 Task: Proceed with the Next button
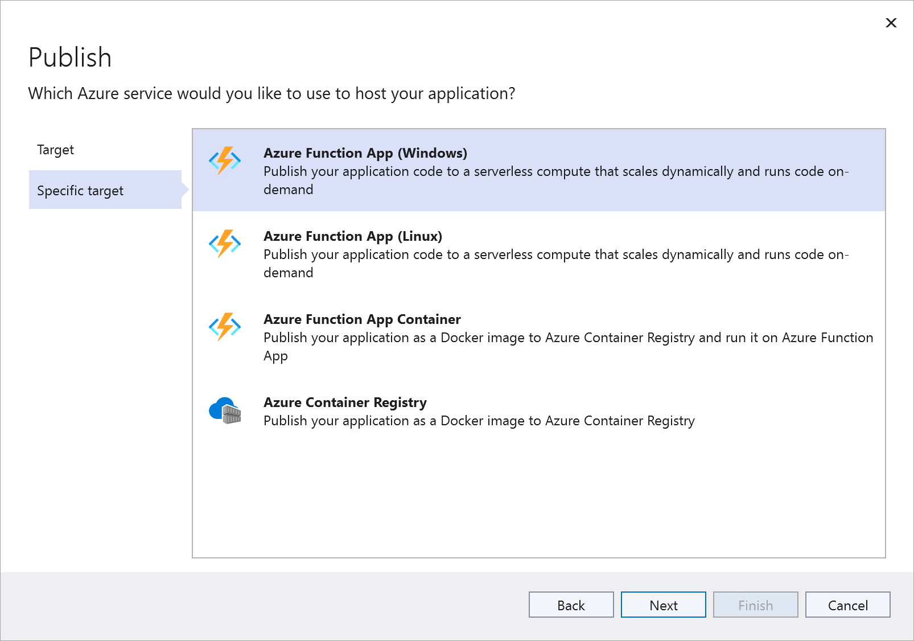(664, 605)
